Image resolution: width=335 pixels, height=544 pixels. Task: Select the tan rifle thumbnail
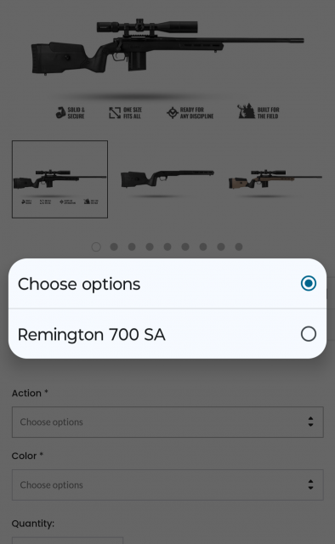[x=275, y=179]
